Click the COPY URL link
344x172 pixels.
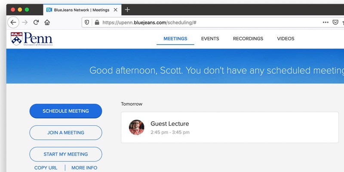tap(46, 168)
